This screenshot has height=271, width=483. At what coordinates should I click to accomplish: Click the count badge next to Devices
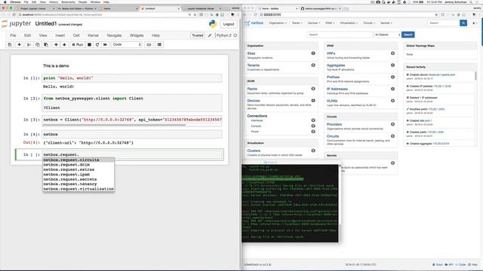click(313, 100)
